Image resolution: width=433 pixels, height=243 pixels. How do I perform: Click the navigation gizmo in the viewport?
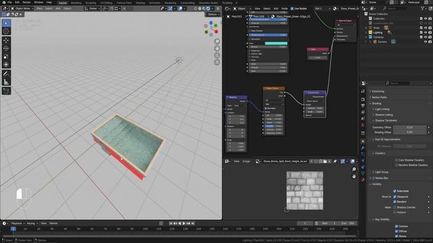point(211,28)
